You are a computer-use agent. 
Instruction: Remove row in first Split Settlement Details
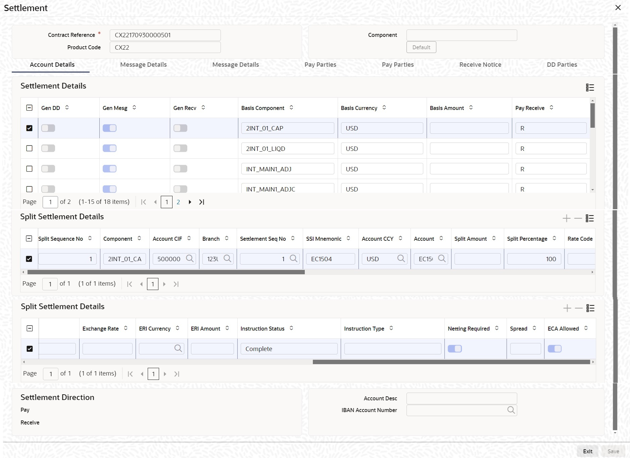[578, 218]
